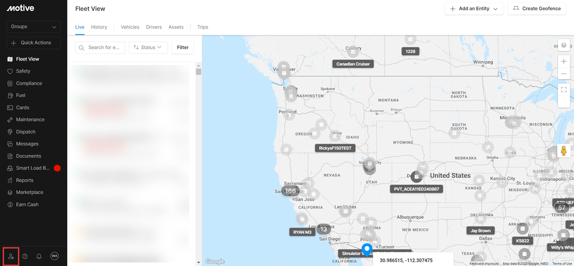Open the Filter options
The image size is (574, 266).
(x=183, y=47)
